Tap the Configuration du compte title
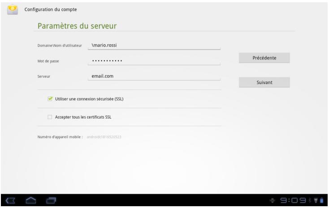The height and width of the screenshot is (208, 329). [51, 9]
